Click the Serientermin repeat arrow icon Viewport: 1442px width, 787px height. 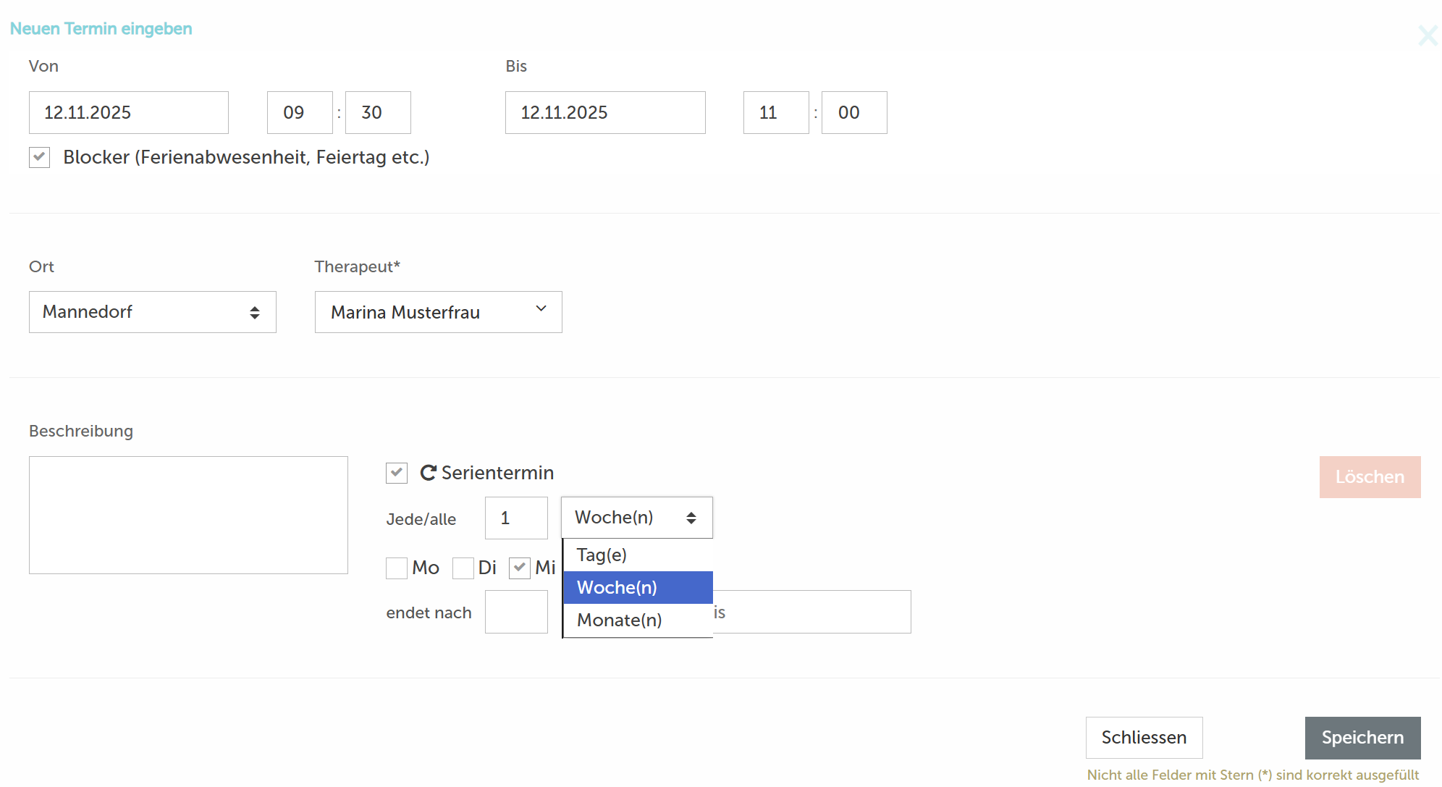click(428, 473)
